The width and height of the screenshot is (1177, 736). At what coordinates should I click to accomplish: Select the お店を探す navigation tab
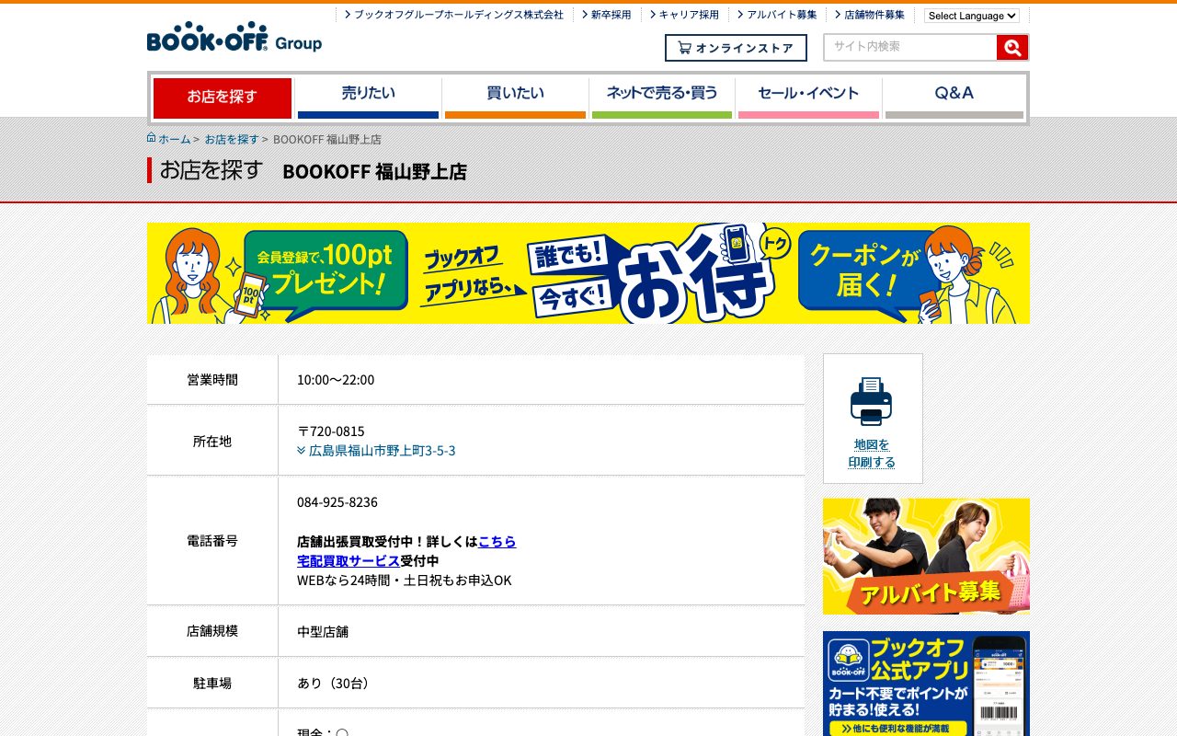click(x=223, y=98)
